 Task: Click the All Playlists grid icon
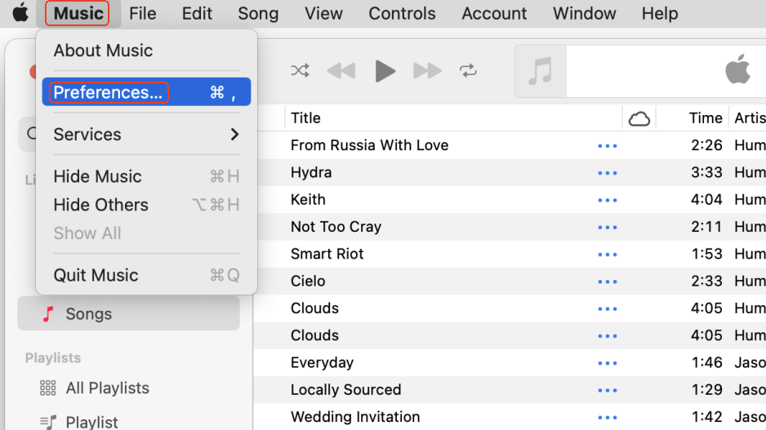[x=48, y=388]
